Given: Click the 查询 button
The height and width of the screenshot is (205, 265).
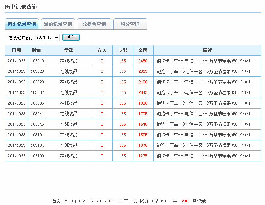Looking at the screenshot, I should pyautogui.click(x=71, y=37).
